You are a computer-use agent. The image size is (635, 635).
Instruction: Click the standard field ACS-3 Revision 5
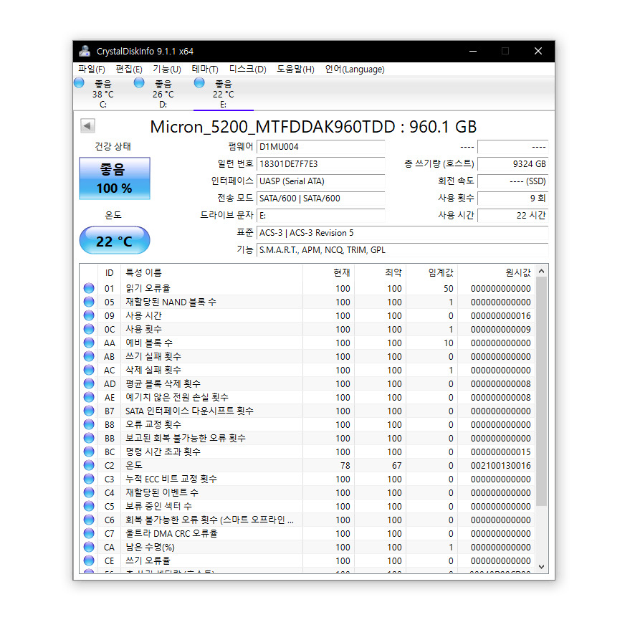pos(403,233)
